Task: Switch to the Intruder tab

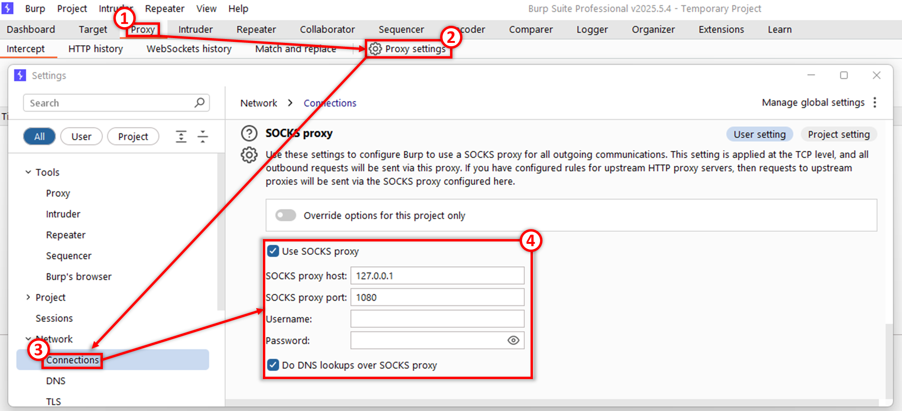Action: [x=195, y=30]
